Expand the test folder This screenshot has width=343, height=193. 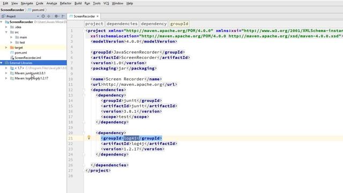[x=11, y=42]
